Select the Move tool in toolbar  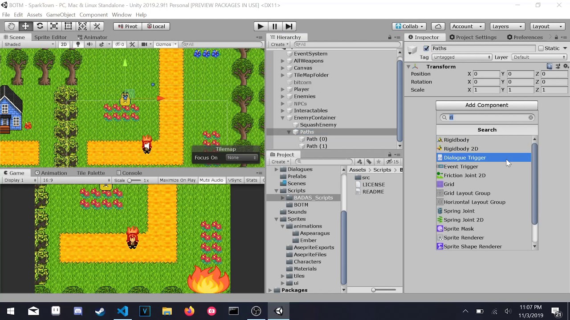25,26
